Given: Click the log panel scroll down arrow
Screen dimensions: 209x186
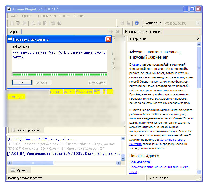Looking at the screenshot, I should tap(123, 158).
